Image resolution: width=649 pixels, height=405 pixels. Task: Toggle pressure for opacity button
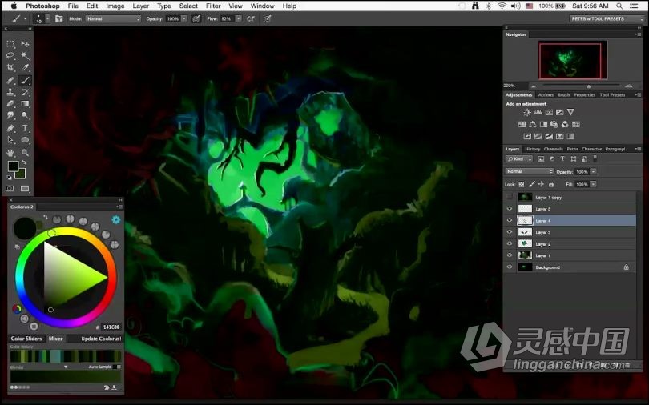point(196,18)
